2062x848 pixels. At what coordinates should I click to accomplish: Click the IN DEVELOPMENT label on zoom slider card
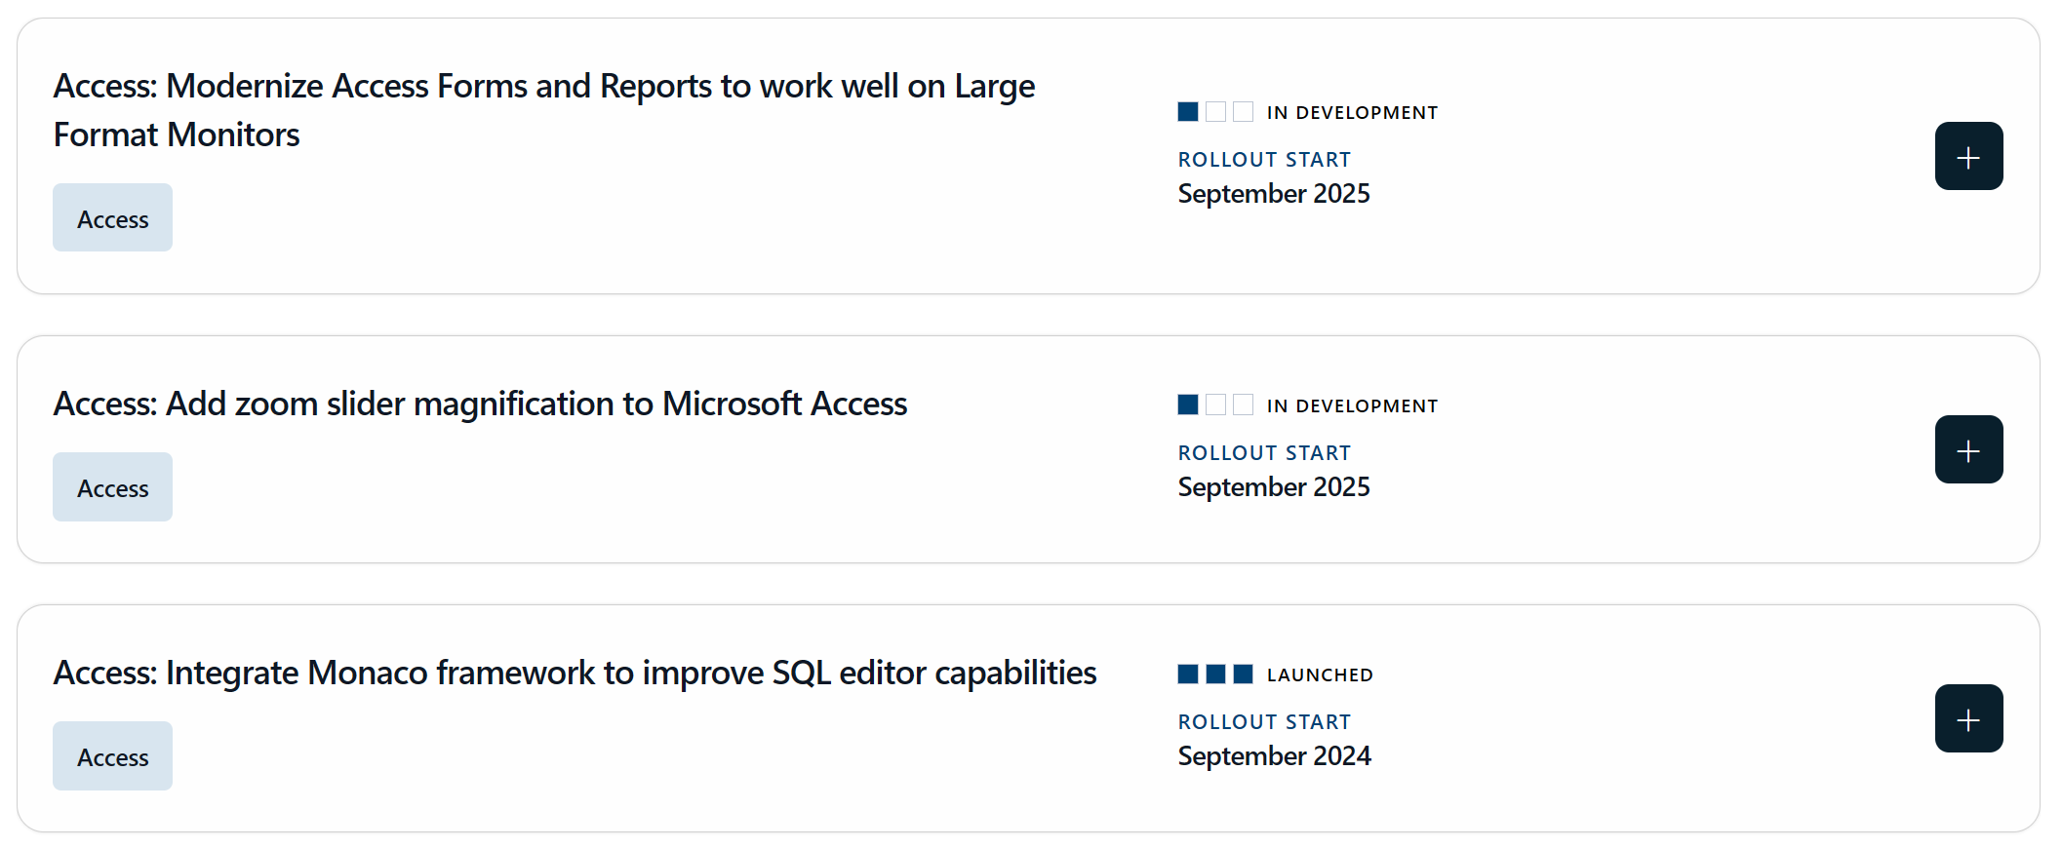pyautogui.click(x=1352, y=405)
